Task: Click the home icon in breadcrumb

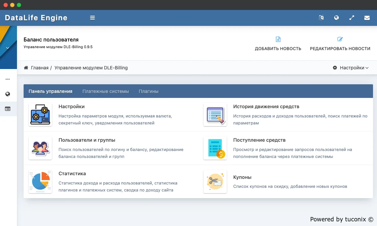Action: [26, 68]
